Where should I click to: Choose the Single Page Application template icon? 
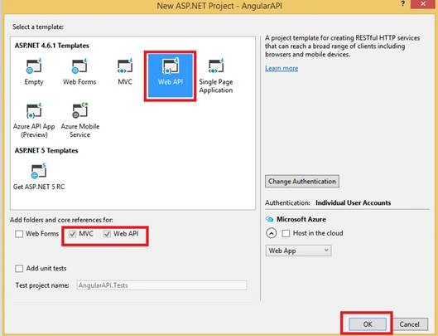(x=216, y=66)
